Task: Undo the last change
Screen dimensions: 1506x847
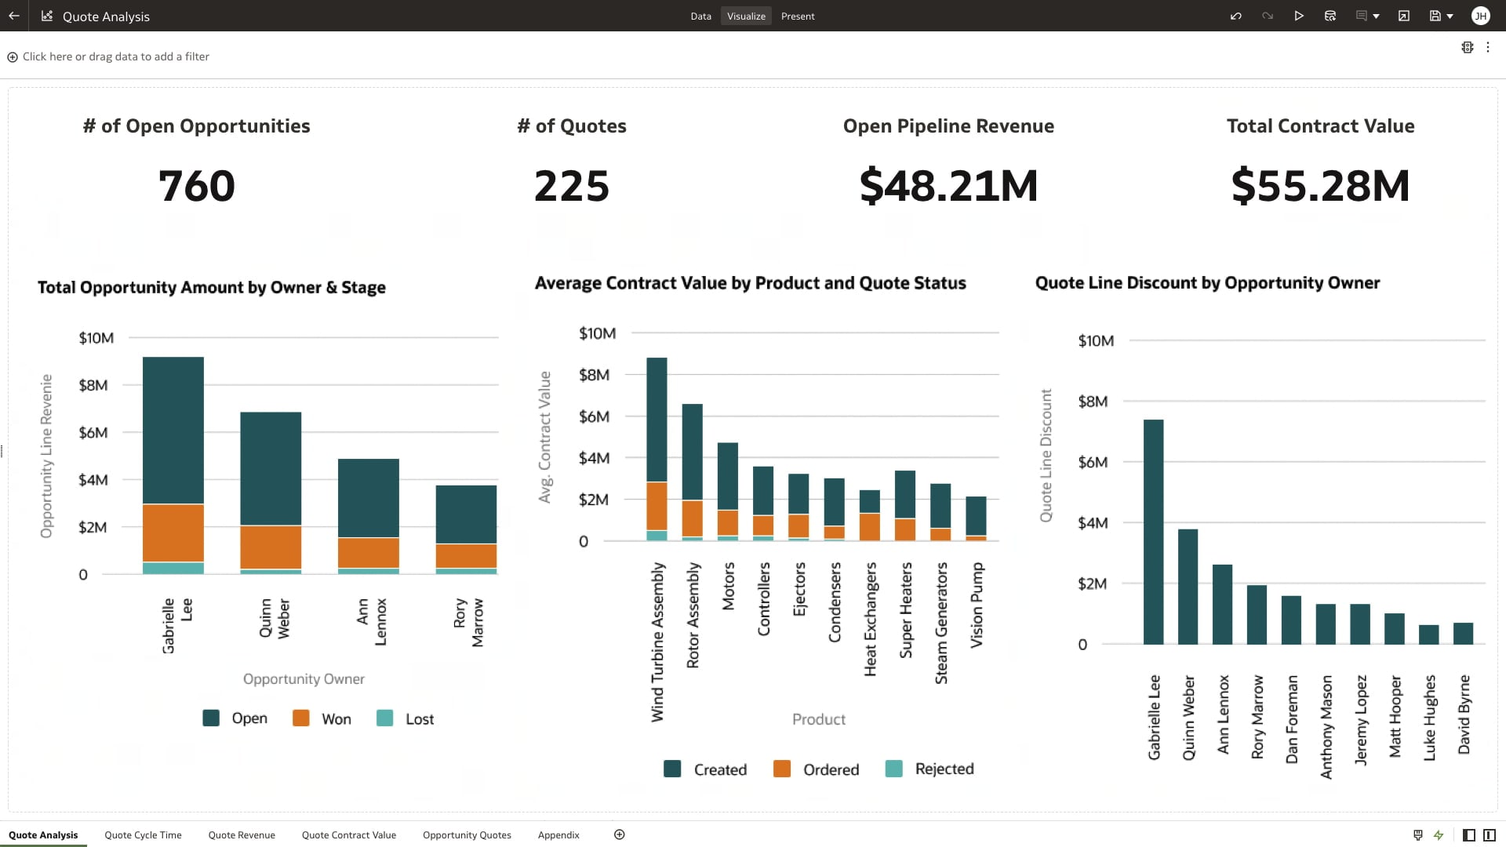Action: click(1236, 16)
